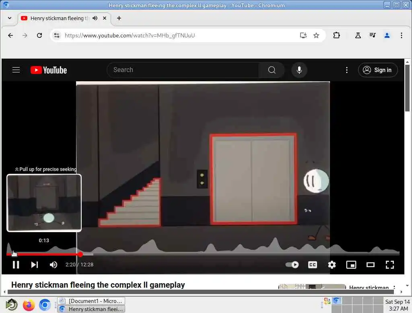Click the Sat Sep 14 clock
The height and width of the screenshot is (313, 412).
397,305
